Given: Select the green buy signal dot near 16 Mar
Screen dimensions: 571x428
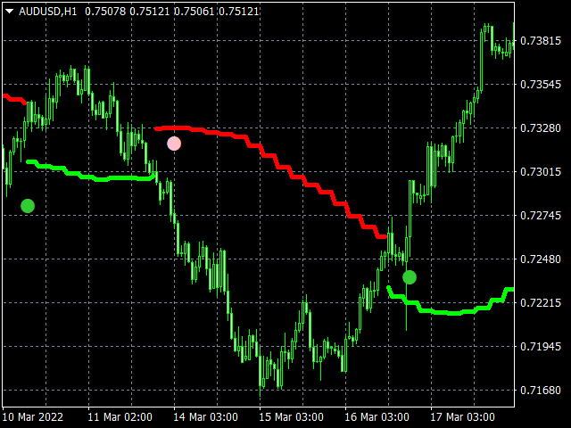Looking at the screenshot, I should click(410, 277).
